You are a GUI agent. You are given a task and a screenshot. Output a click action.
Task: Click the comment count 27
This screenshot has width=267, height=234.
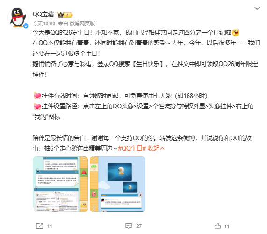[139, 226]
